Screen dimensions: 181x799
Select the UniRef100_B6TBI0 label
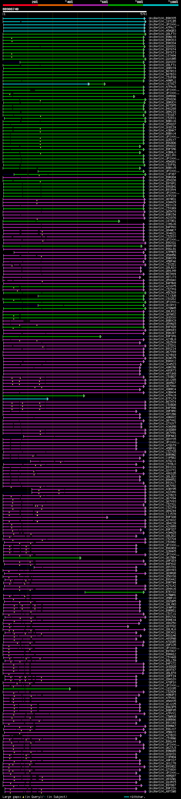162,75
